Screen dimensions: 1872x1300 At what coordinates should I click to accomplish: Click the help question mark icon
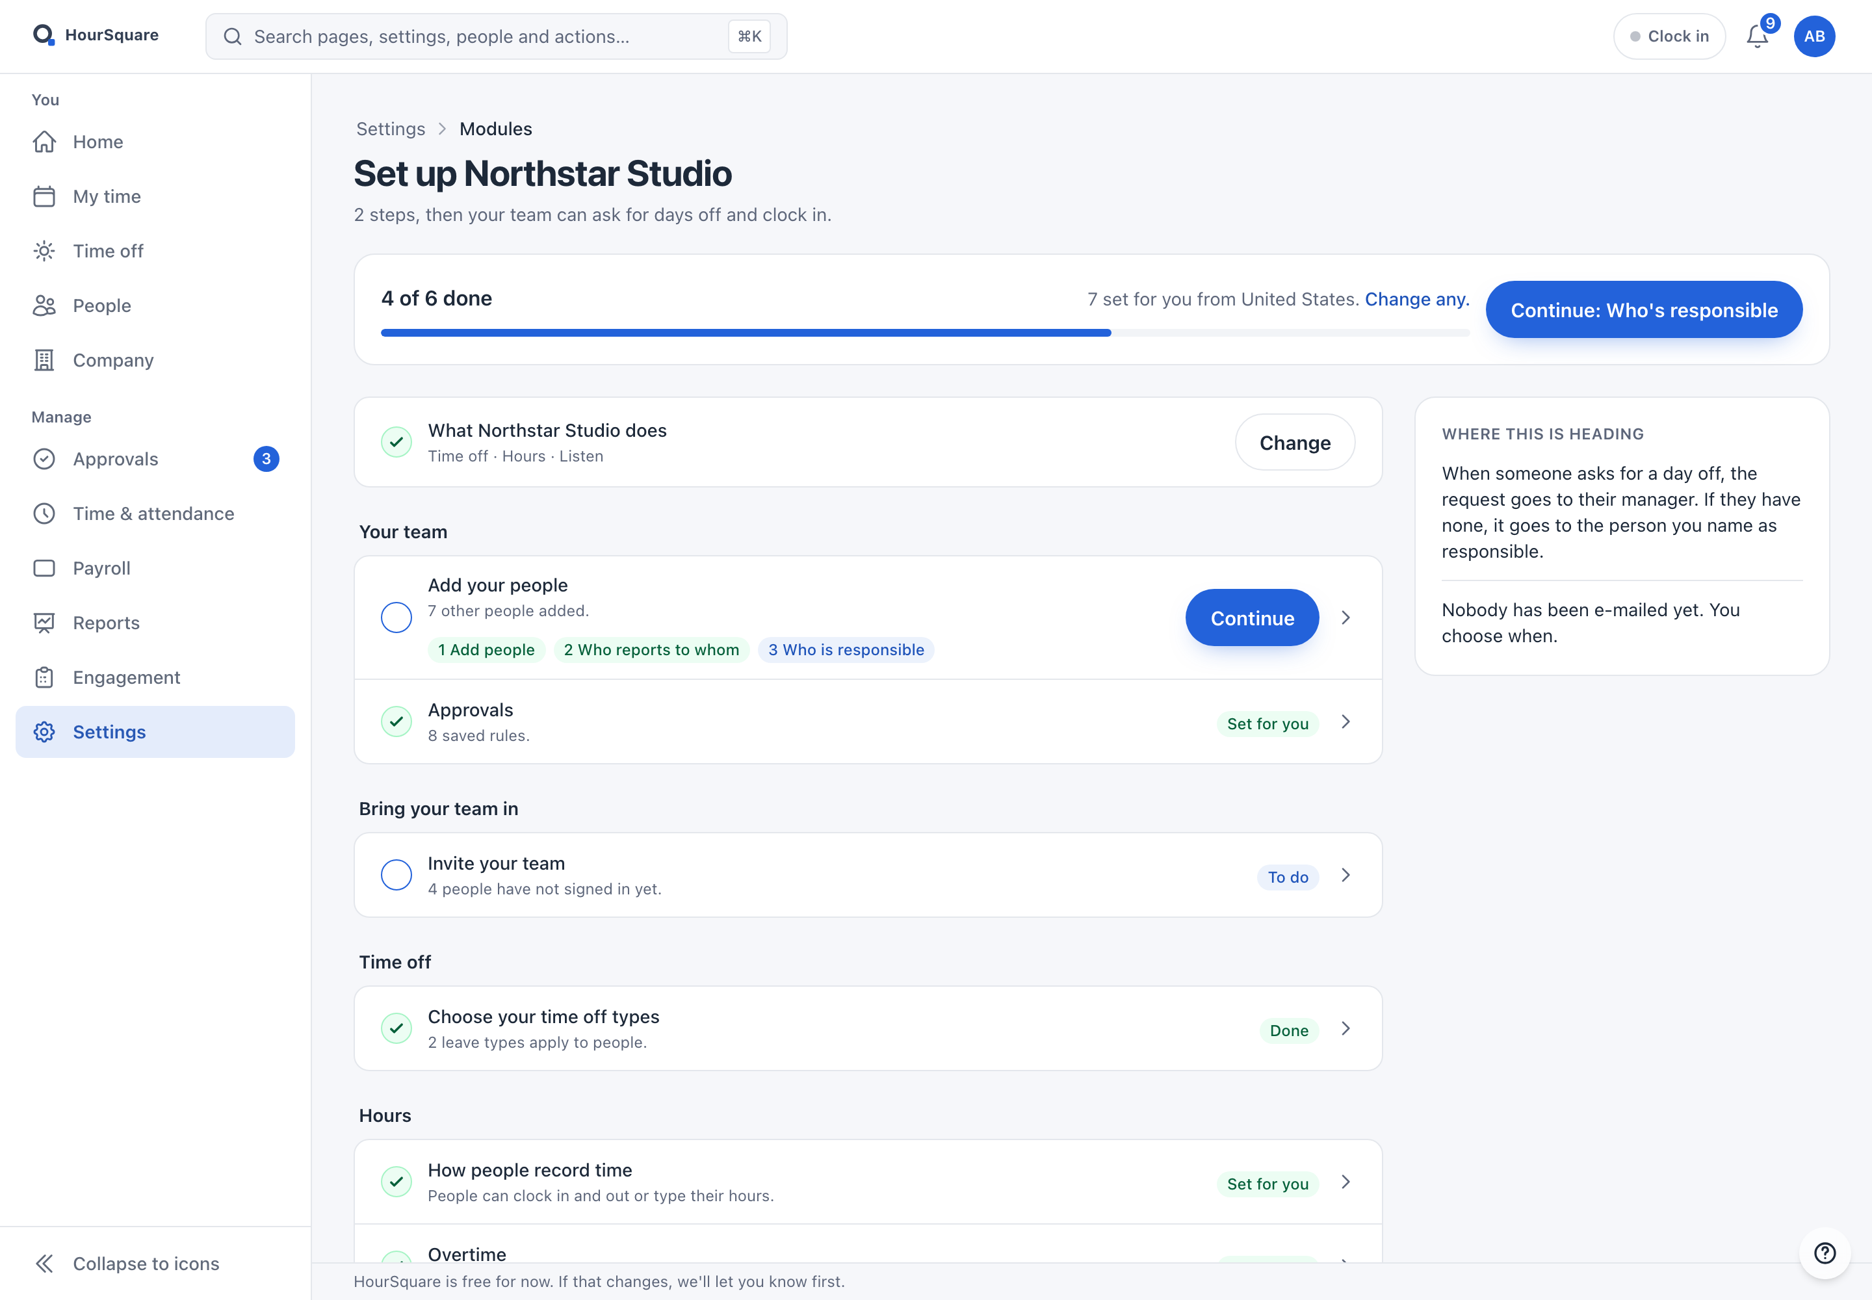(x=1825, y=1253)
